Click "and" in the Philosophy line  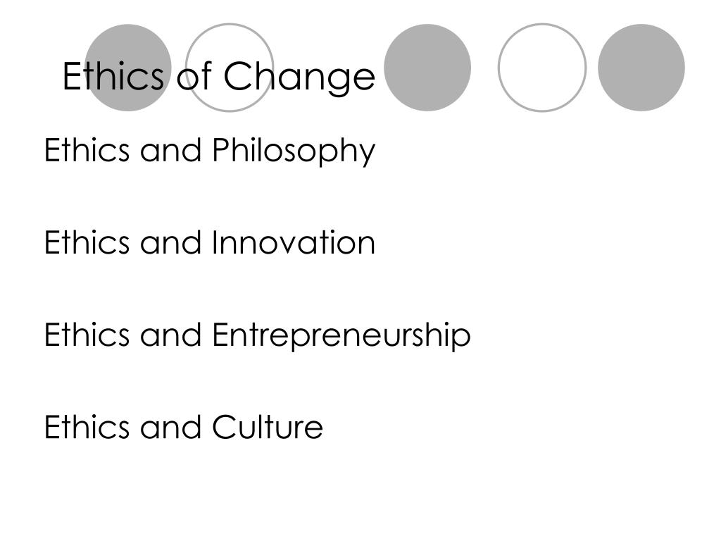coord(170,150)
